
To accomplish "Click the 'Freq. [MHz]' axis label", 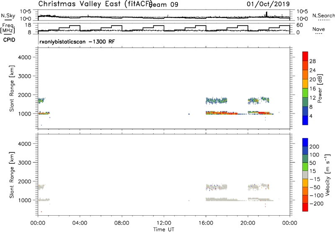I will (8, 28).
